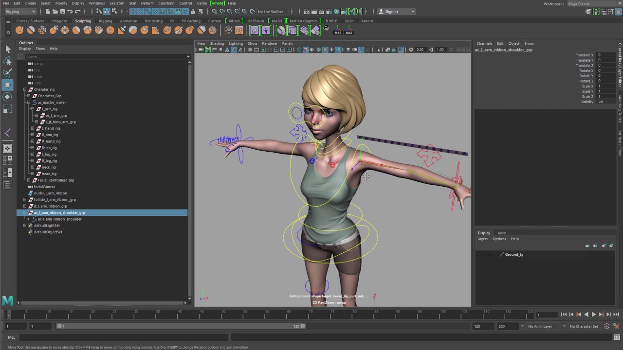Click the lock selection padlock icon
The width and height of the screenshot is (623, 350).
(x=193, y=11)
